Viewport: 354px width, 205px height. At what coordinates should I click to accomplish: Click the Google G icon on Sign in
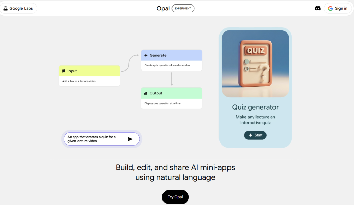pos(329,8)
